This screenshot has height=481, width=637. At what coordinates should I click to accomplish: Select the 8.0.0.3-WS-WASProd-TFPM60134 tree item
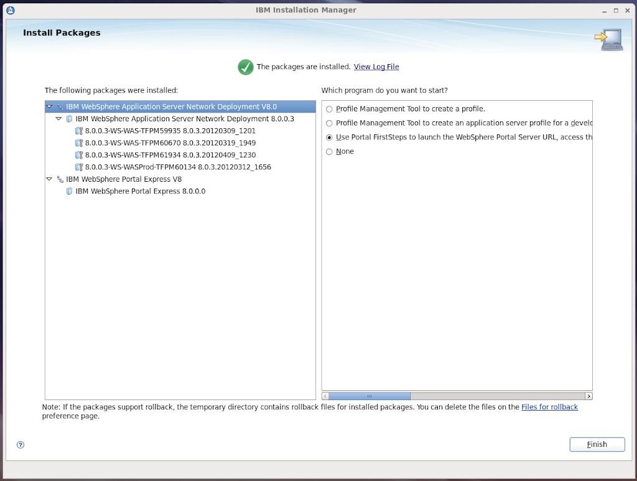[178, 167]
